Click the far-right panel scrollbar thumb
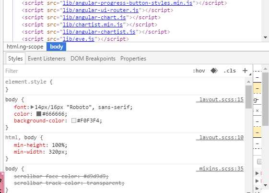The image size is (269, 193). coord(265,99)
